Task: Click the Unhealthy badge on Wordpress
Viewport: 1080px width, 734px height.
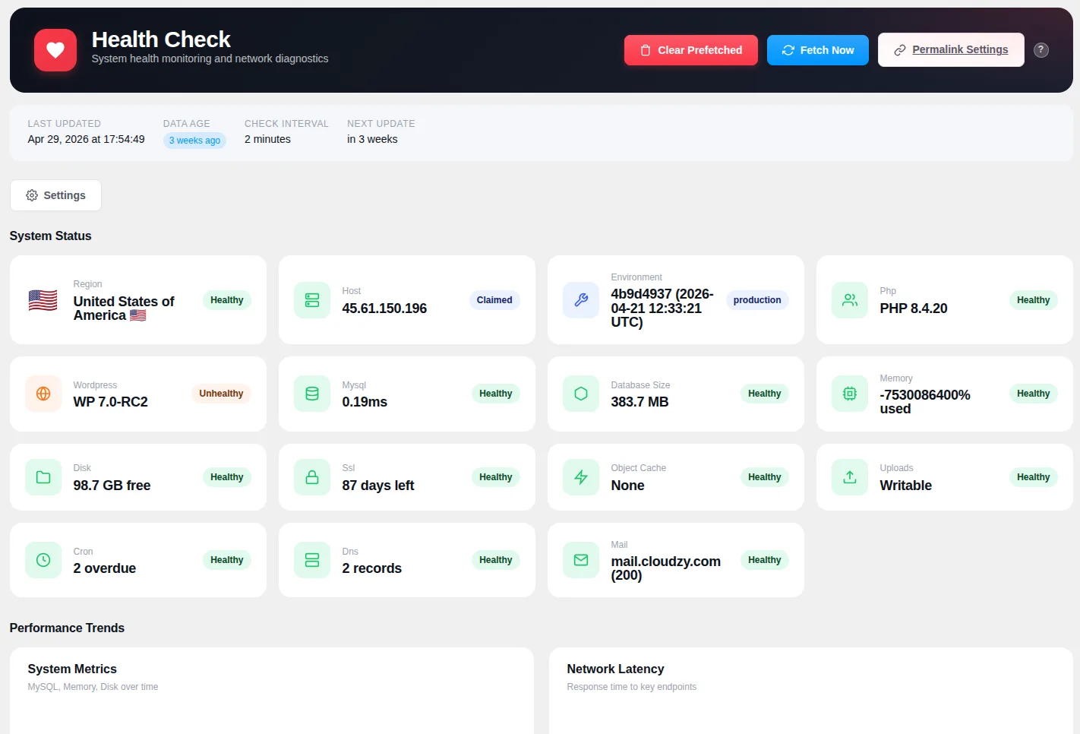Action: coord(221,394)
